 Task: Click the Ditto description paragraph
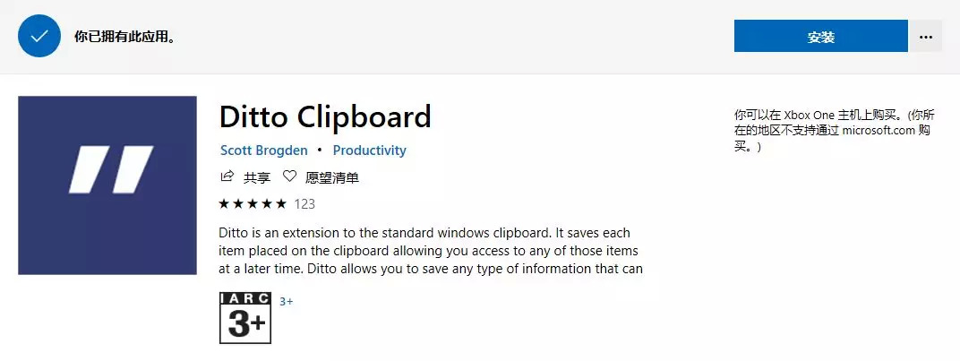430,250
